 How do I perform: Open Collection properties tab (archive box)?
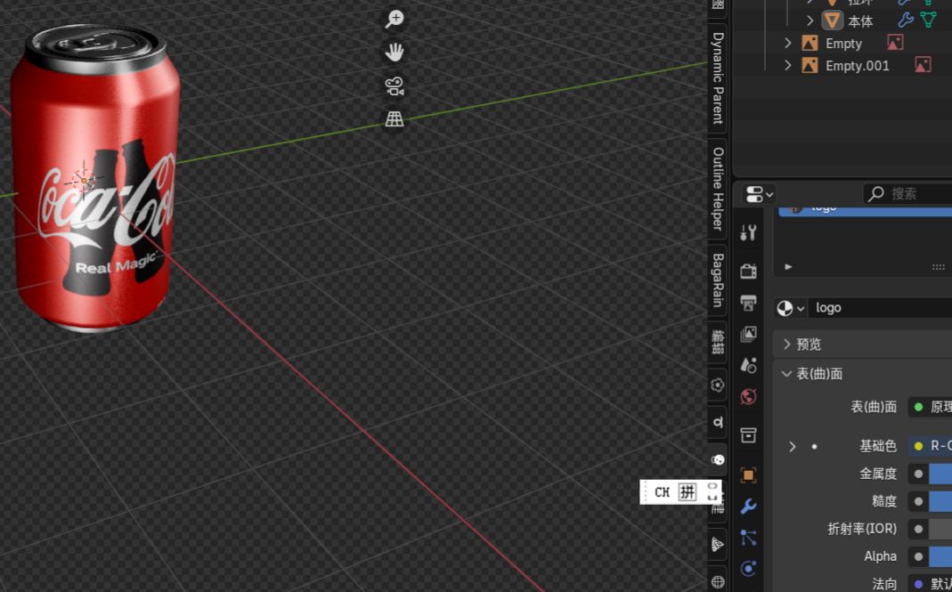click(x=748, y=434)
